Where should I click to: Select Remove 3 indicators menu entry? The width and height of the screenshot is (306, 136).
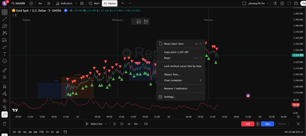pyautogui.click(x=176, y=88)
